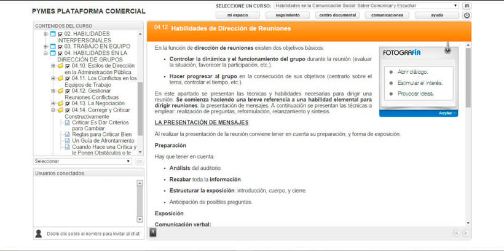Open 04.13. La Negociación topic
Viewport: 504px width, 251px height.
[x=98, y=103]
